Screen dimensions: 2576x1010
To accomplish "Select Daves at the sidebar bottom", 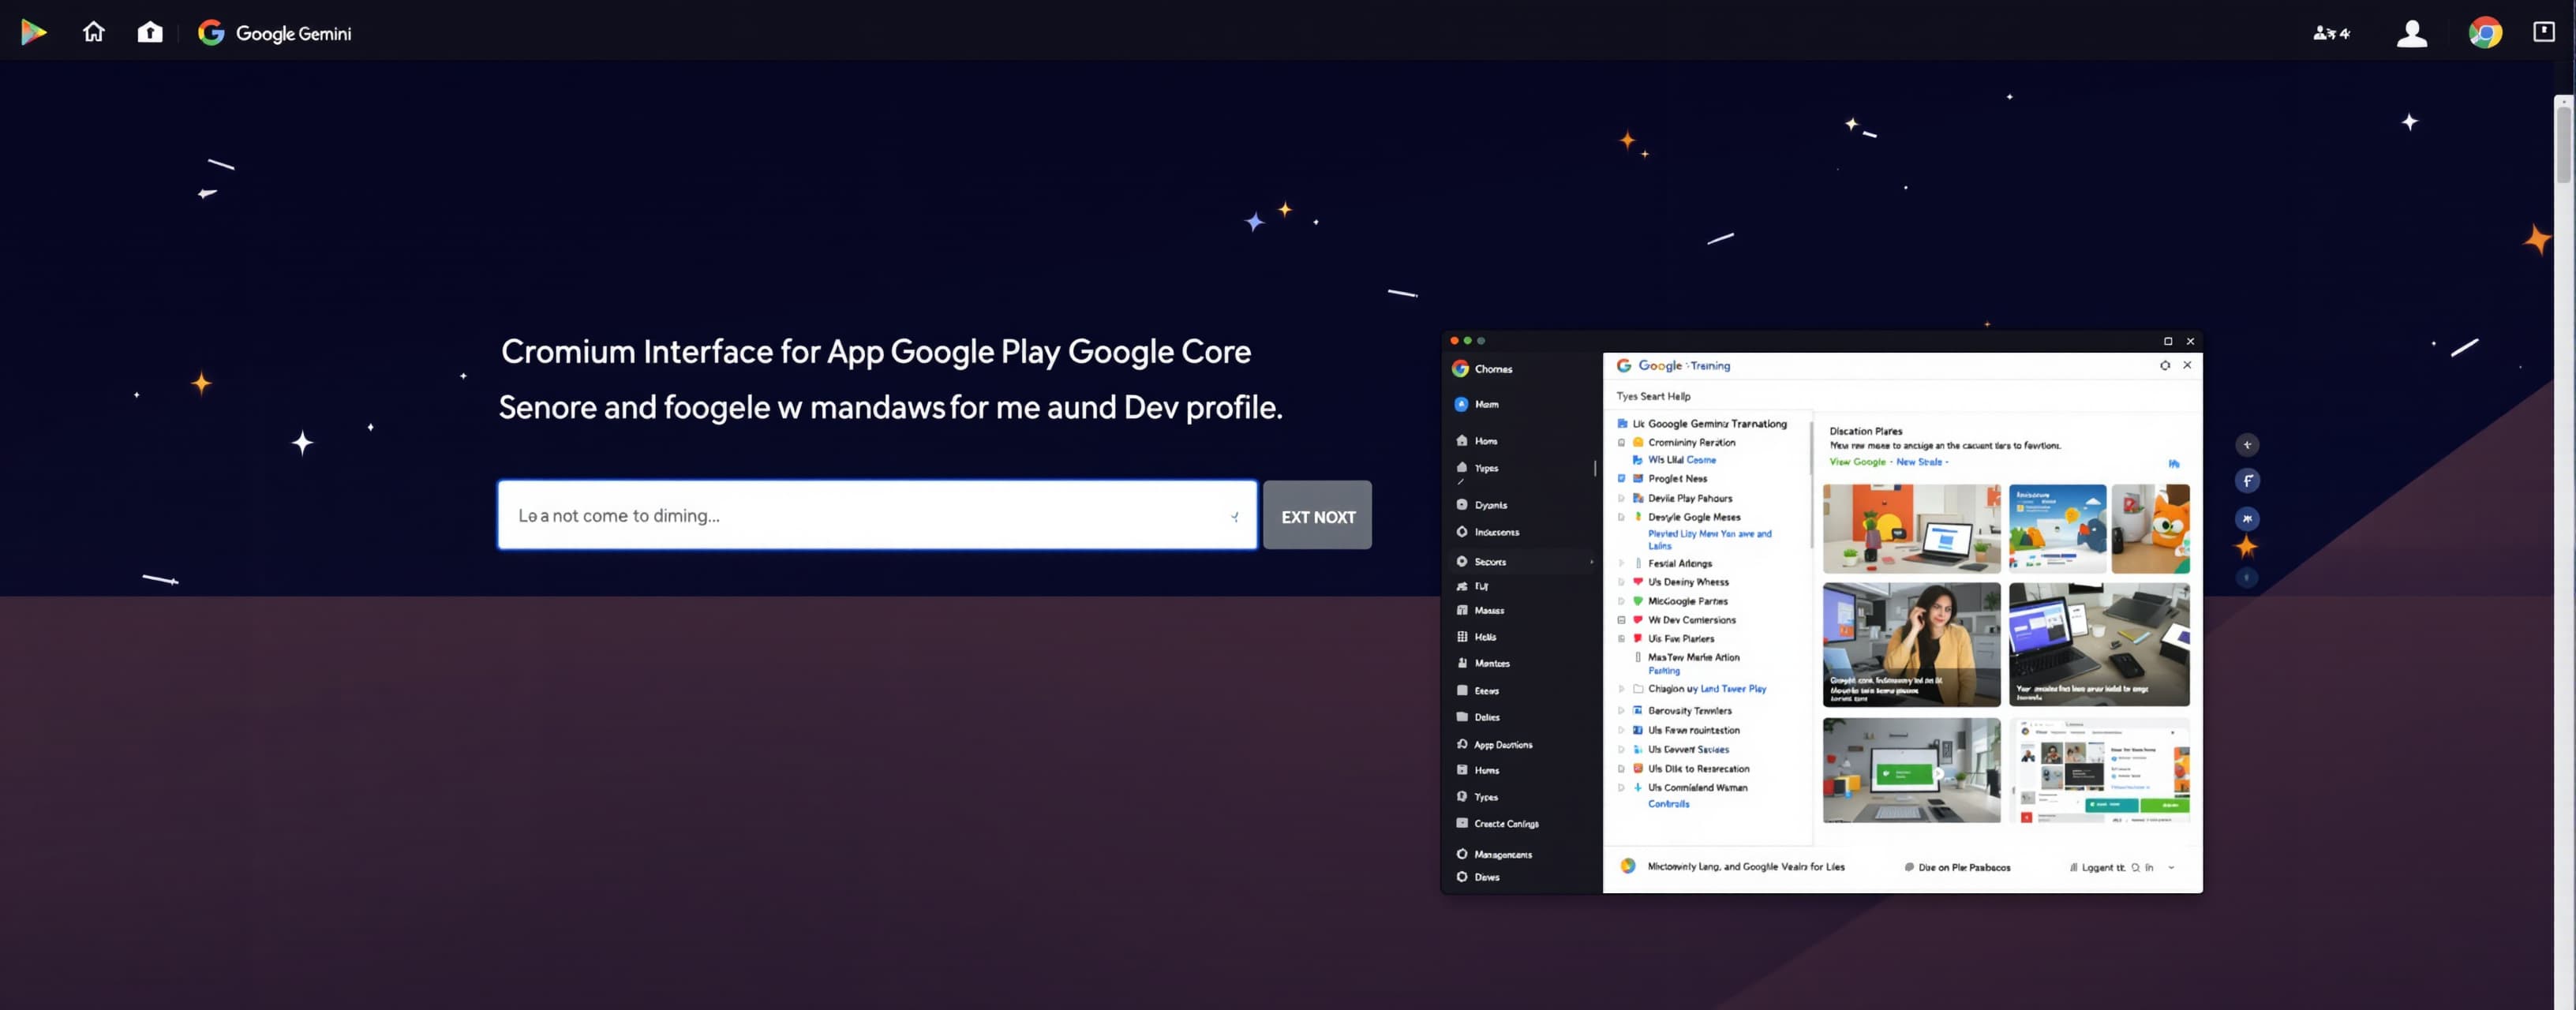I will (x=1478, y=877).
